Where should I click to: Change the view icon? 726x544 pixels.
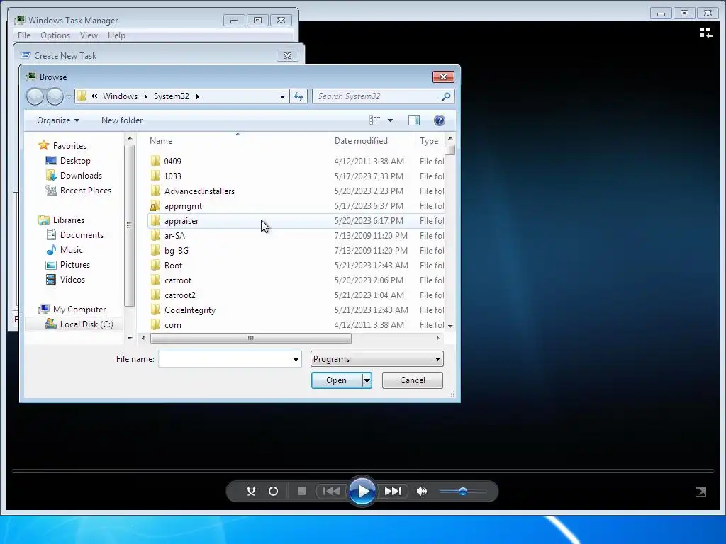point(374,120)
